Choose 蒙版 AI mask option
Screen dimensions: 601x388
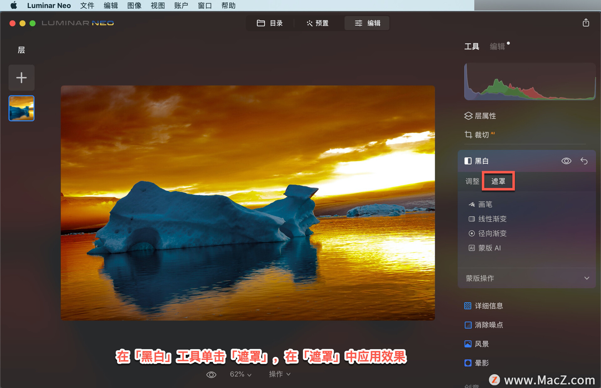485,248
